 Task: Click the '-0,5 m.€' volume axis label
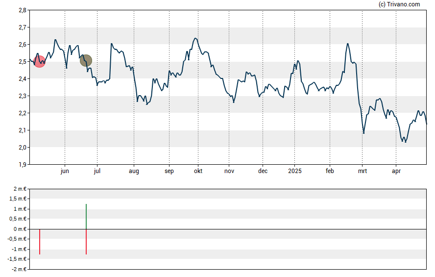click(x=17, y=239)
